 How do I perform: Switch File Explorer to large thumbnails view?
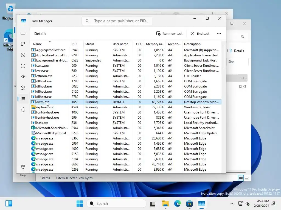point(247,178)
